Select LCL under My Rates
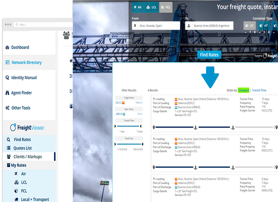Screen dimensions: 278x202 [x=23, y=182]
